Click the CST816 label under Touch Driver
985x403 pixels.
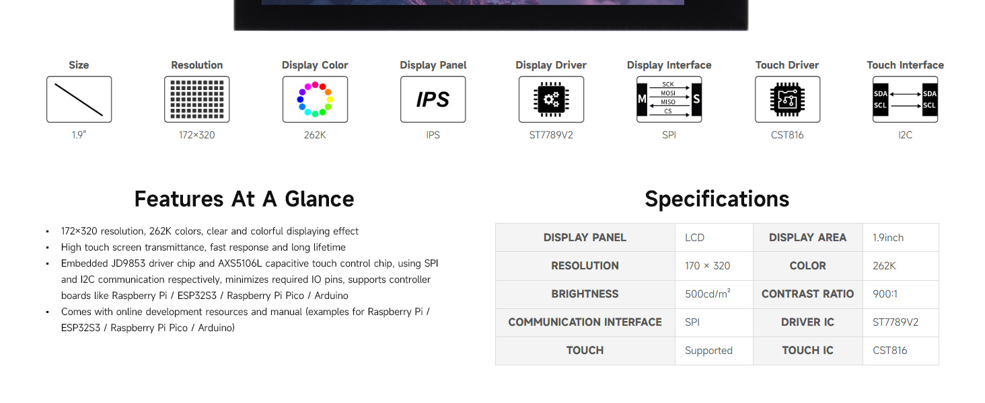click(x=787, y=135)
